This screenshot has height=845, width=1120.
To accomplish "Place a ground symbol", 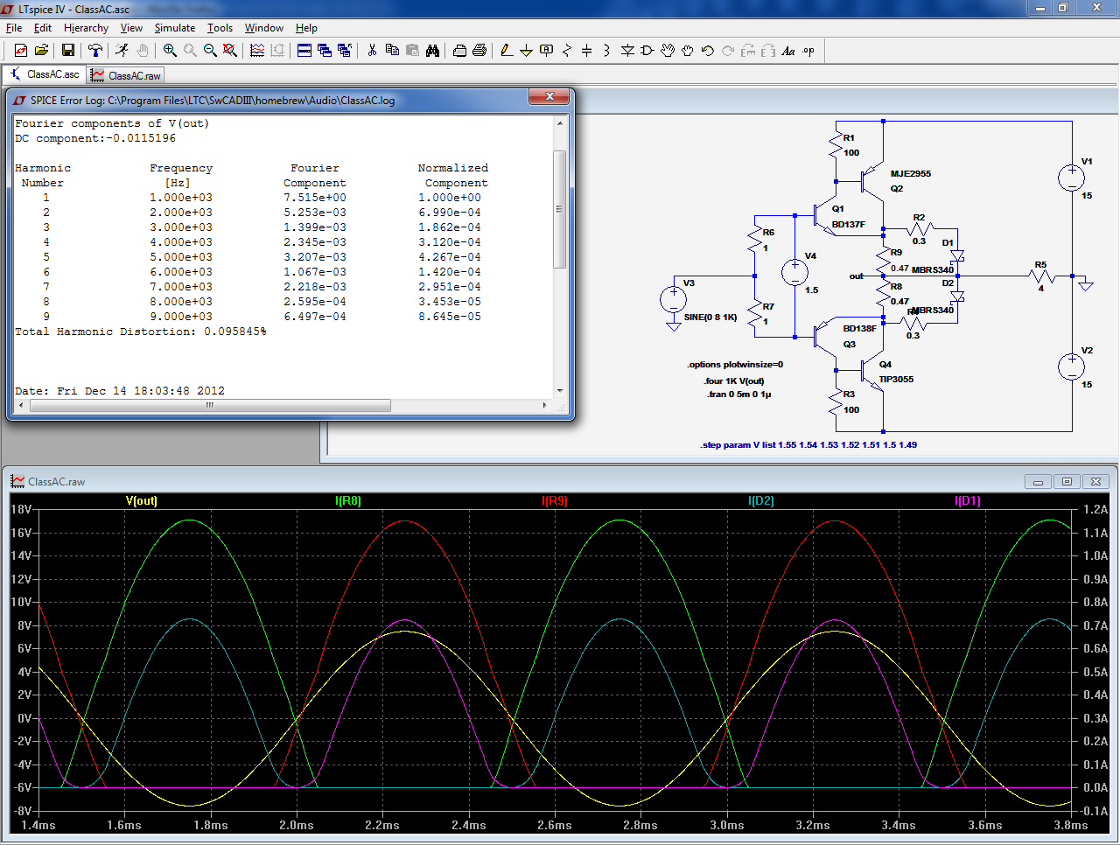I will pyautogui.click(x=527, y=51).
